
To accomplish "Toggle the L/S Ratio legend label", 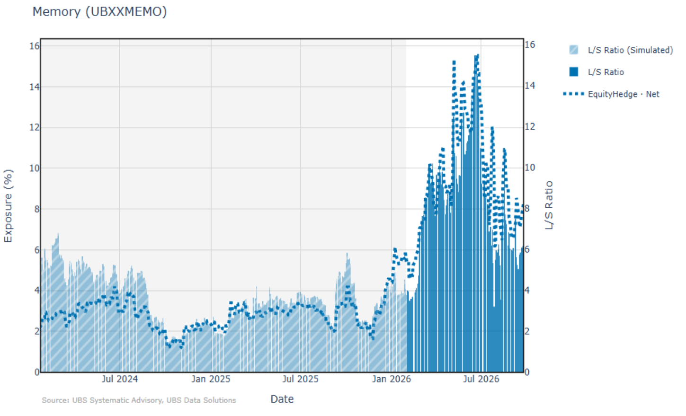I will click(x=606, y=72).
